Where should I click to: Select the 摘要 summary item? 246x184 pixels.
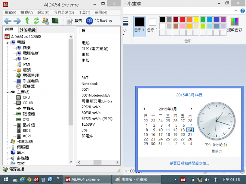(27, 48)
